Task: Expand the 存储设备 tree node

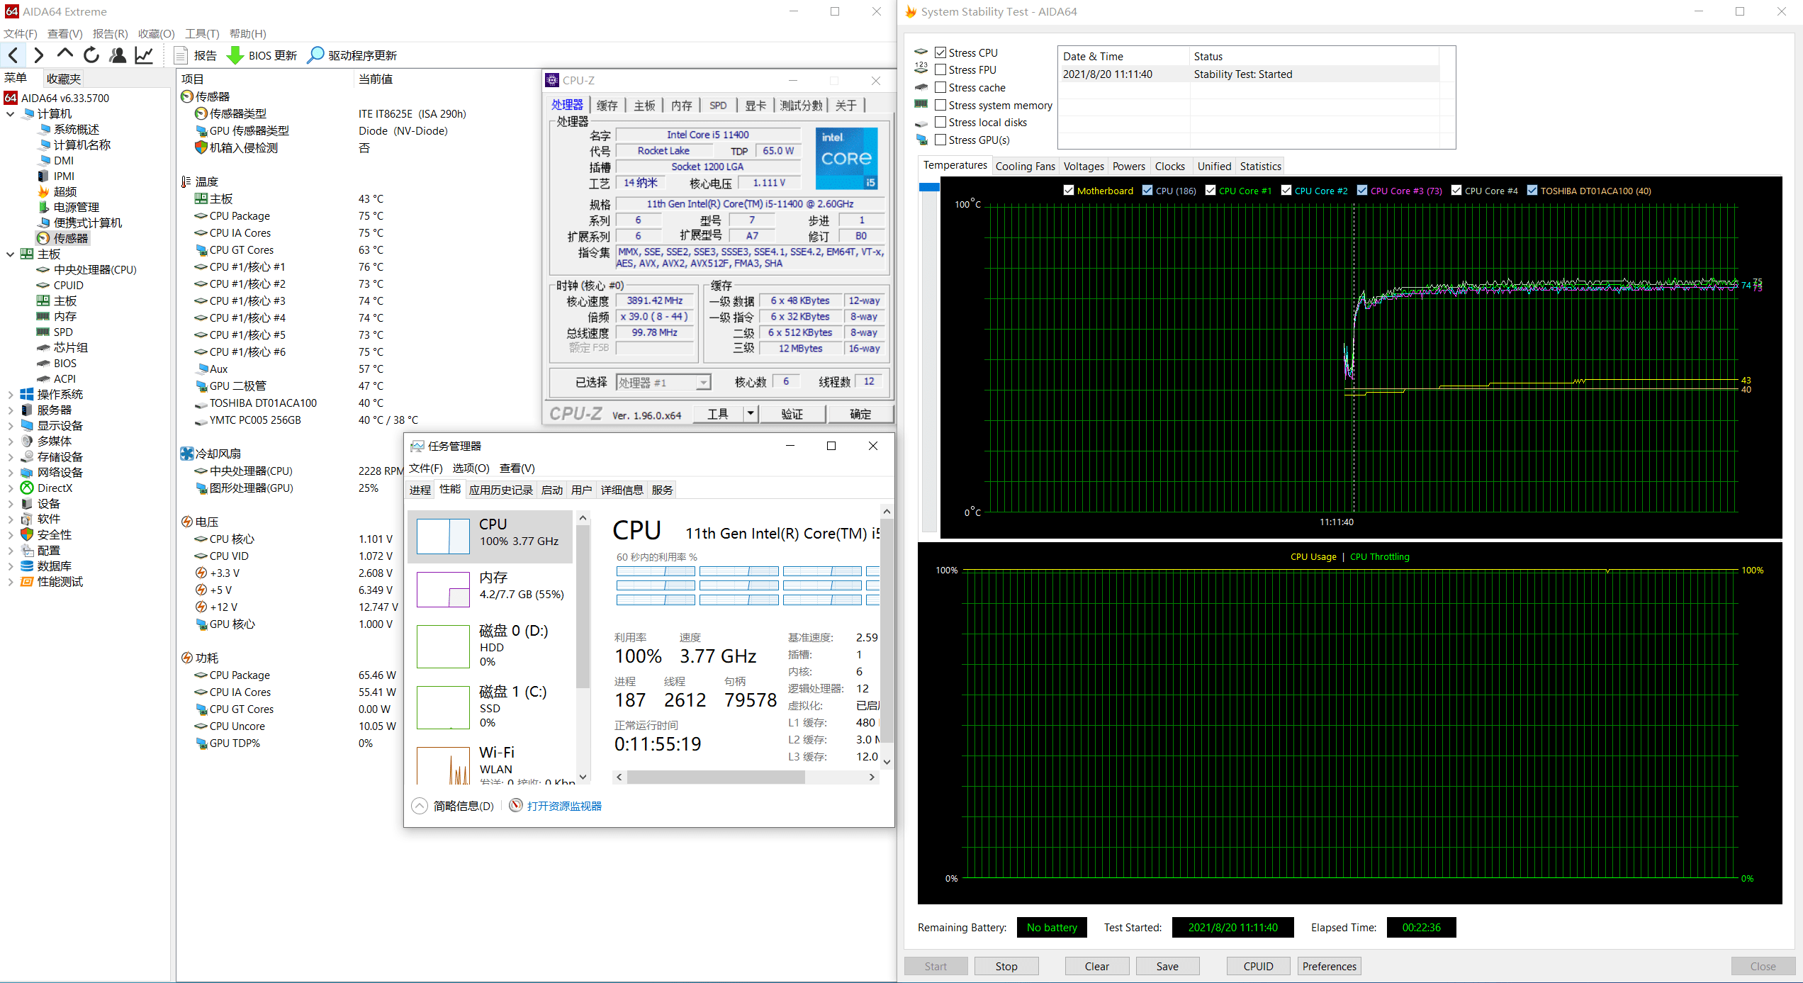Action: click(x=11, y=456)
